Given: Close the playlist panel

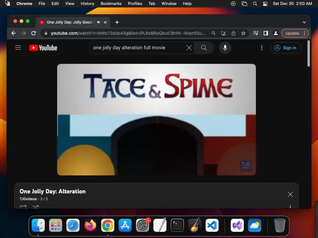Looking at the screenshot, I should click(290, 194).
